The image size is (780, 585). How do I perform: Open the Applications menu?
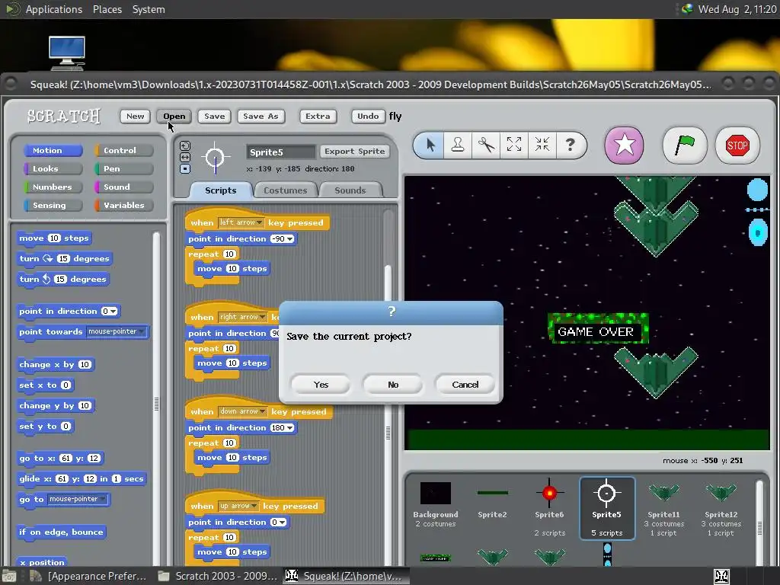54,9
